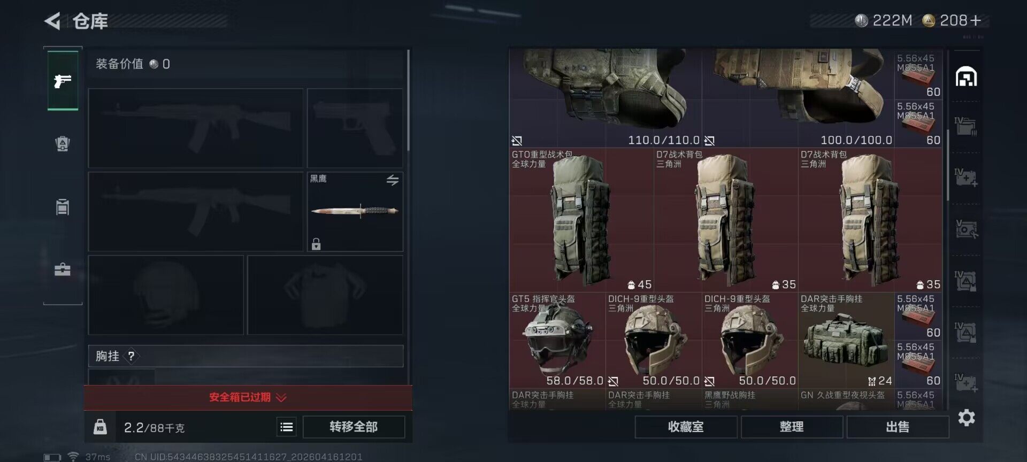Open the briefcase category icon
The height and width of the screenshot is (462, 1027).
(63, 269)
